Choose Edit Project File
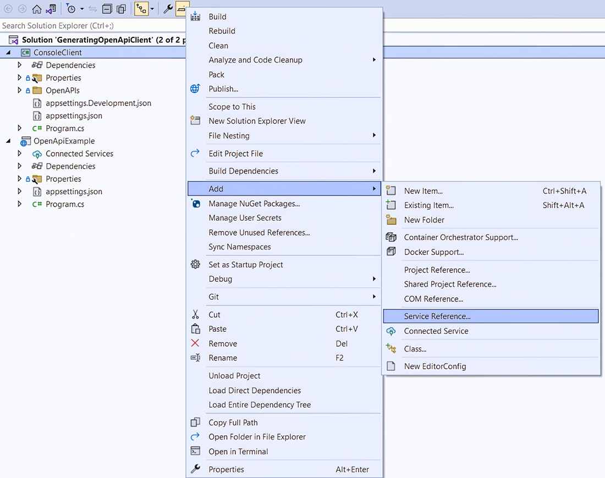This screenshot has width=605, height=478. (x=284, y=153)
